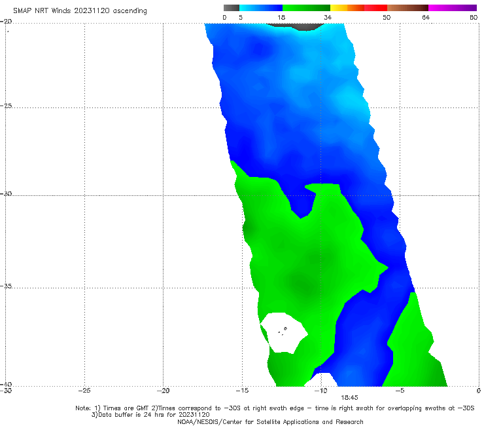Click the '64' label under the color bar
This screenshot has width=484, height=426.
(x=426, y=17)
